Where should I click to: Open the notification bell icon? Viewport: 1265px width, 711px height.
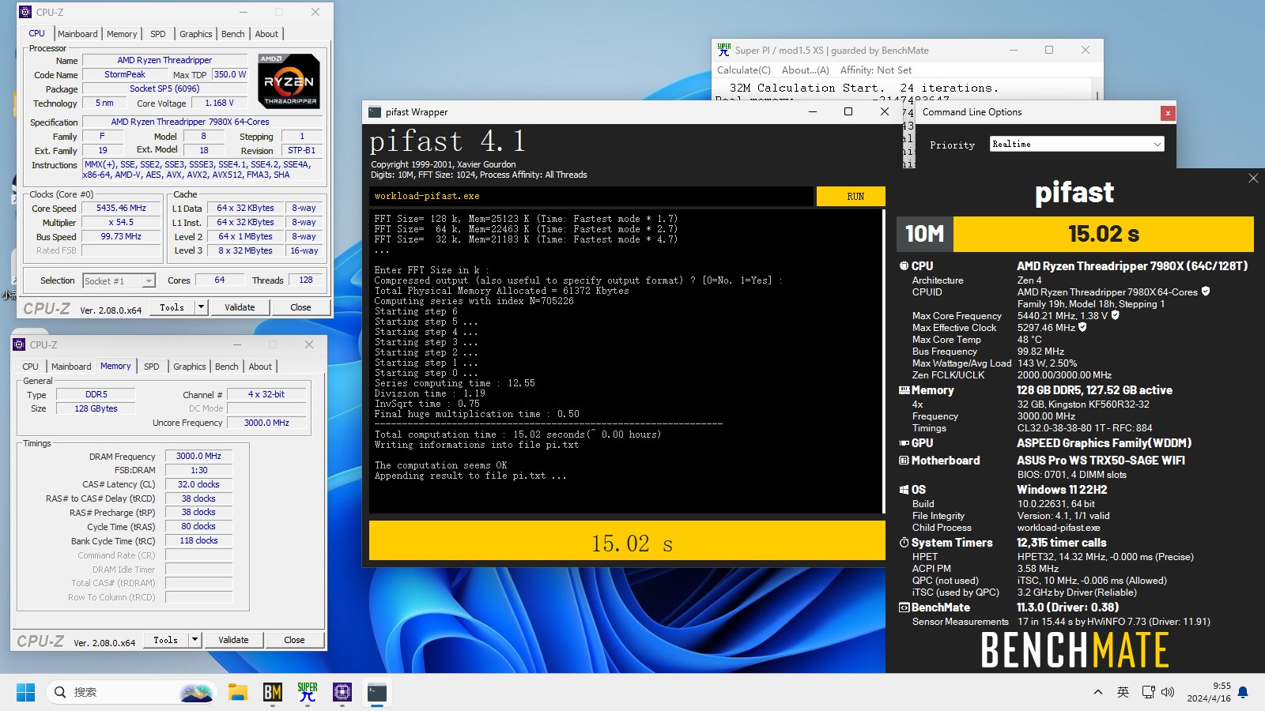coord(1243,693)
